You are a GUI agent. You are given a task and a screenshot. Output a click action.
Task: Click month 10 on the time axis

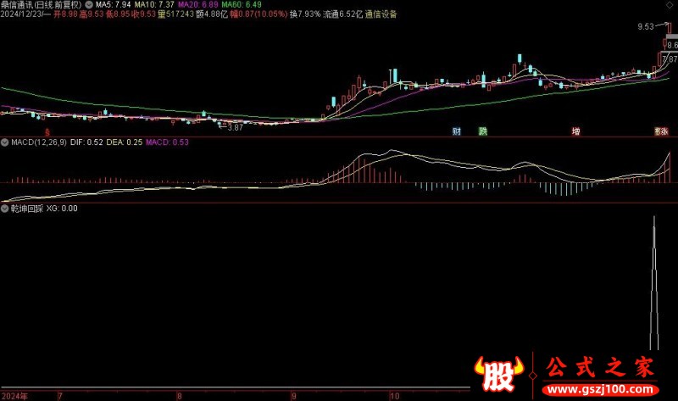(394, 396)
